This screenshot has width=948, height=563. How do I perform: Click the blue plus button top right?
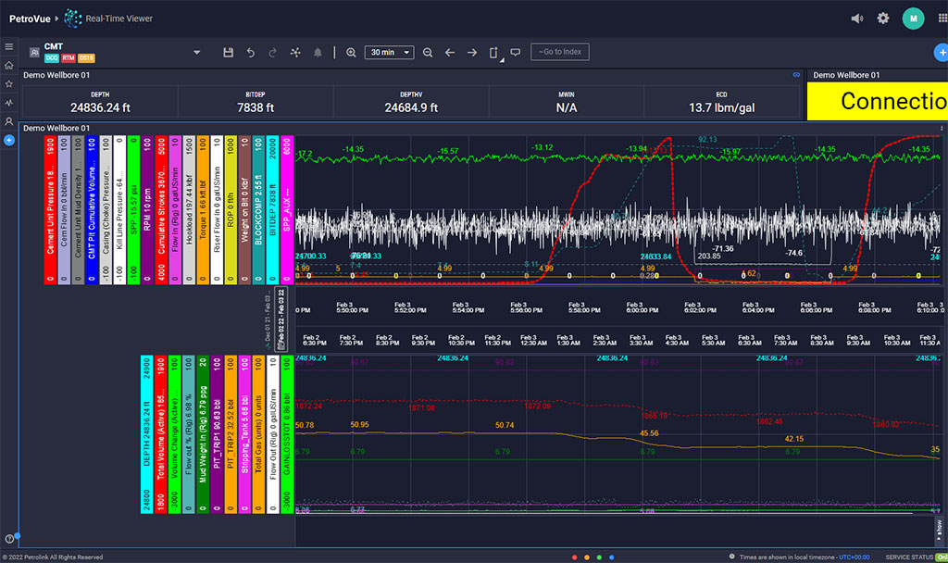[x=942, y=53]
